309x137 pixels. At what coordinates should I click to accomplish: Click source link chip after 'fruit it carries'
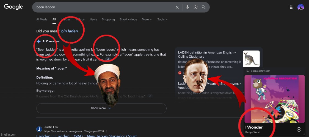tap(108, 59)
